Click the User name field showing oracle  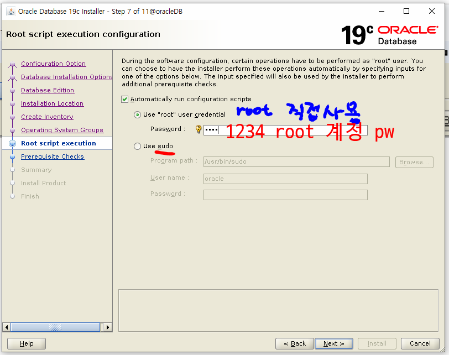285,179
